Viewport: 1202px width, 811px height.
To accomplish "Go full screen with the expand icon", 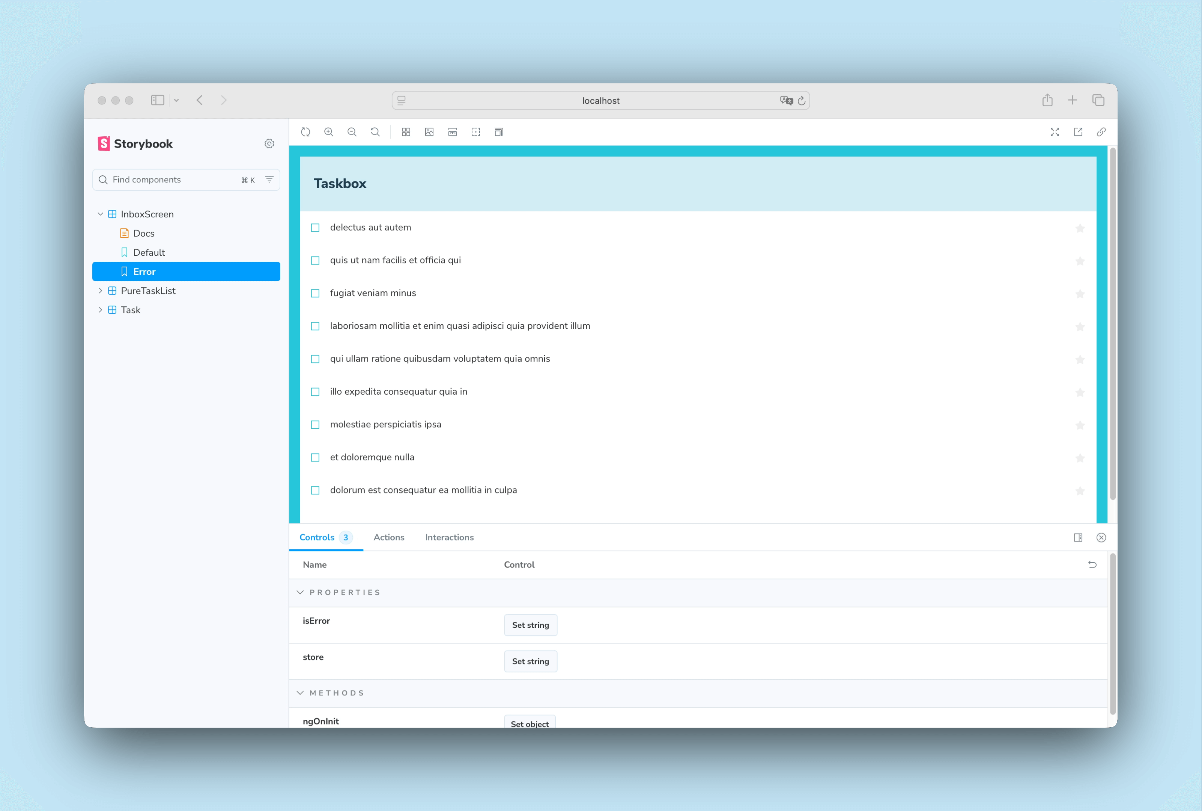I will point(1055,132).
